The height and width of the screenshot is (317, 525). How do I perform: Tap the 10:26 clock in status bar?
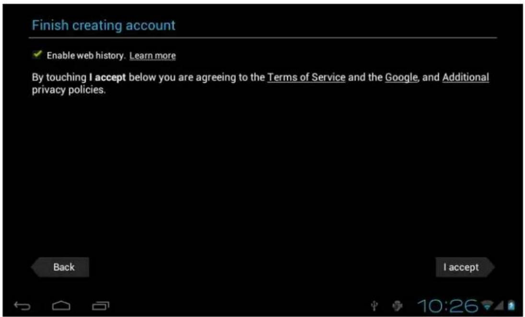coord(448,305)
